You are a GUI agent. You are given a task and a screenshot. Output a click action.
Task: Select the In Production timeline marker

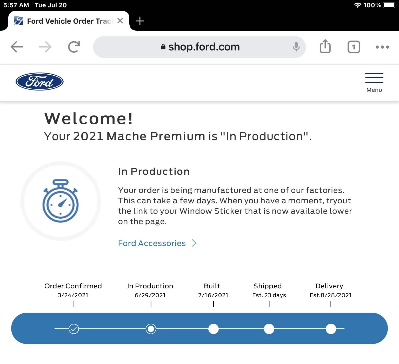(x=151, y=329)
